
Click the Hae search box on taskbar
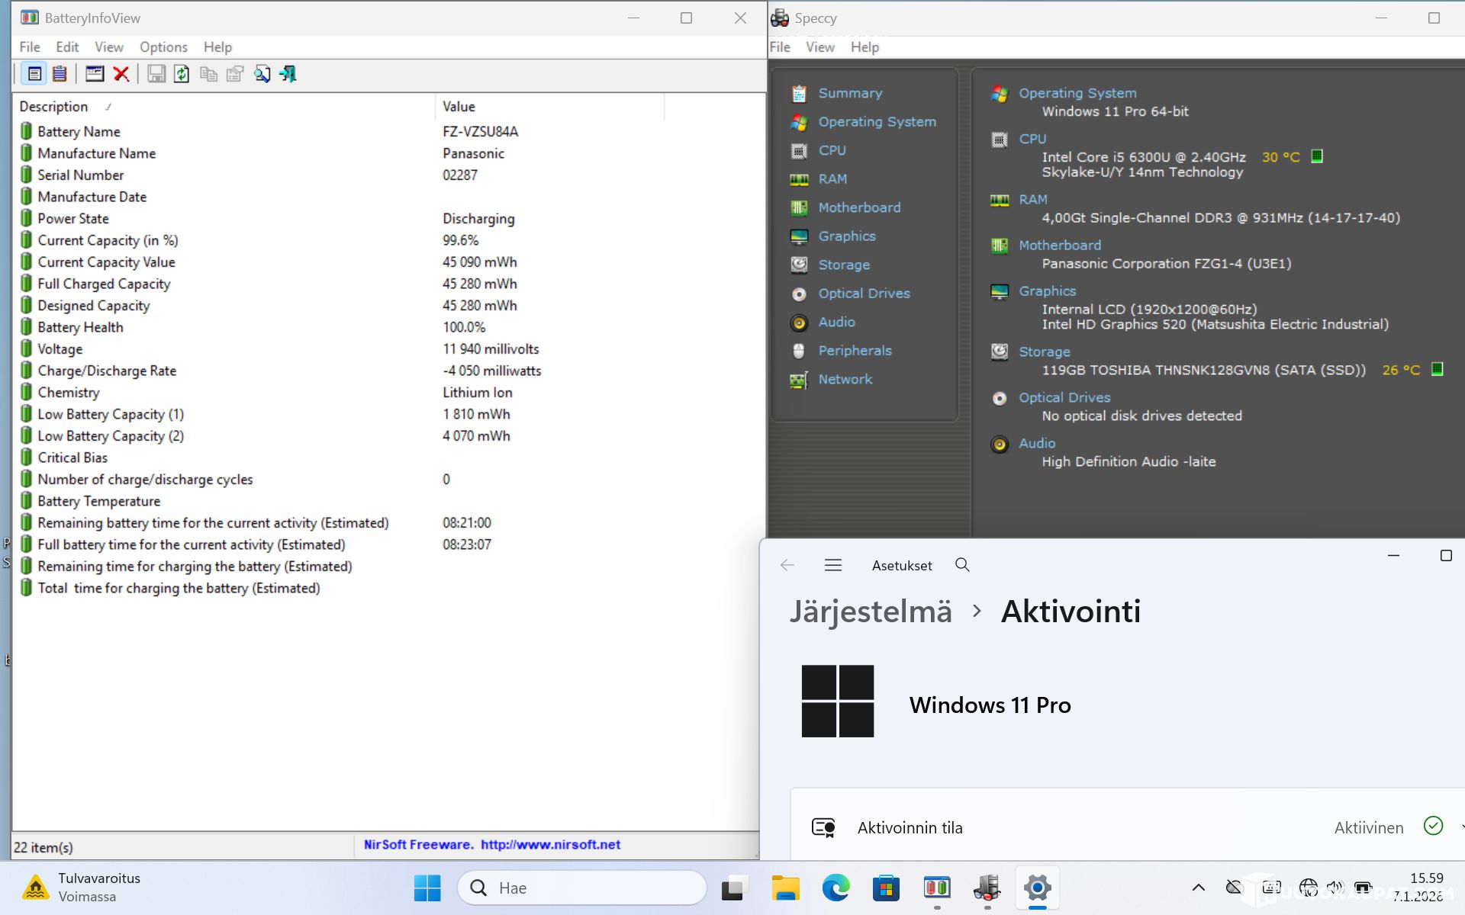pos(582,888)
